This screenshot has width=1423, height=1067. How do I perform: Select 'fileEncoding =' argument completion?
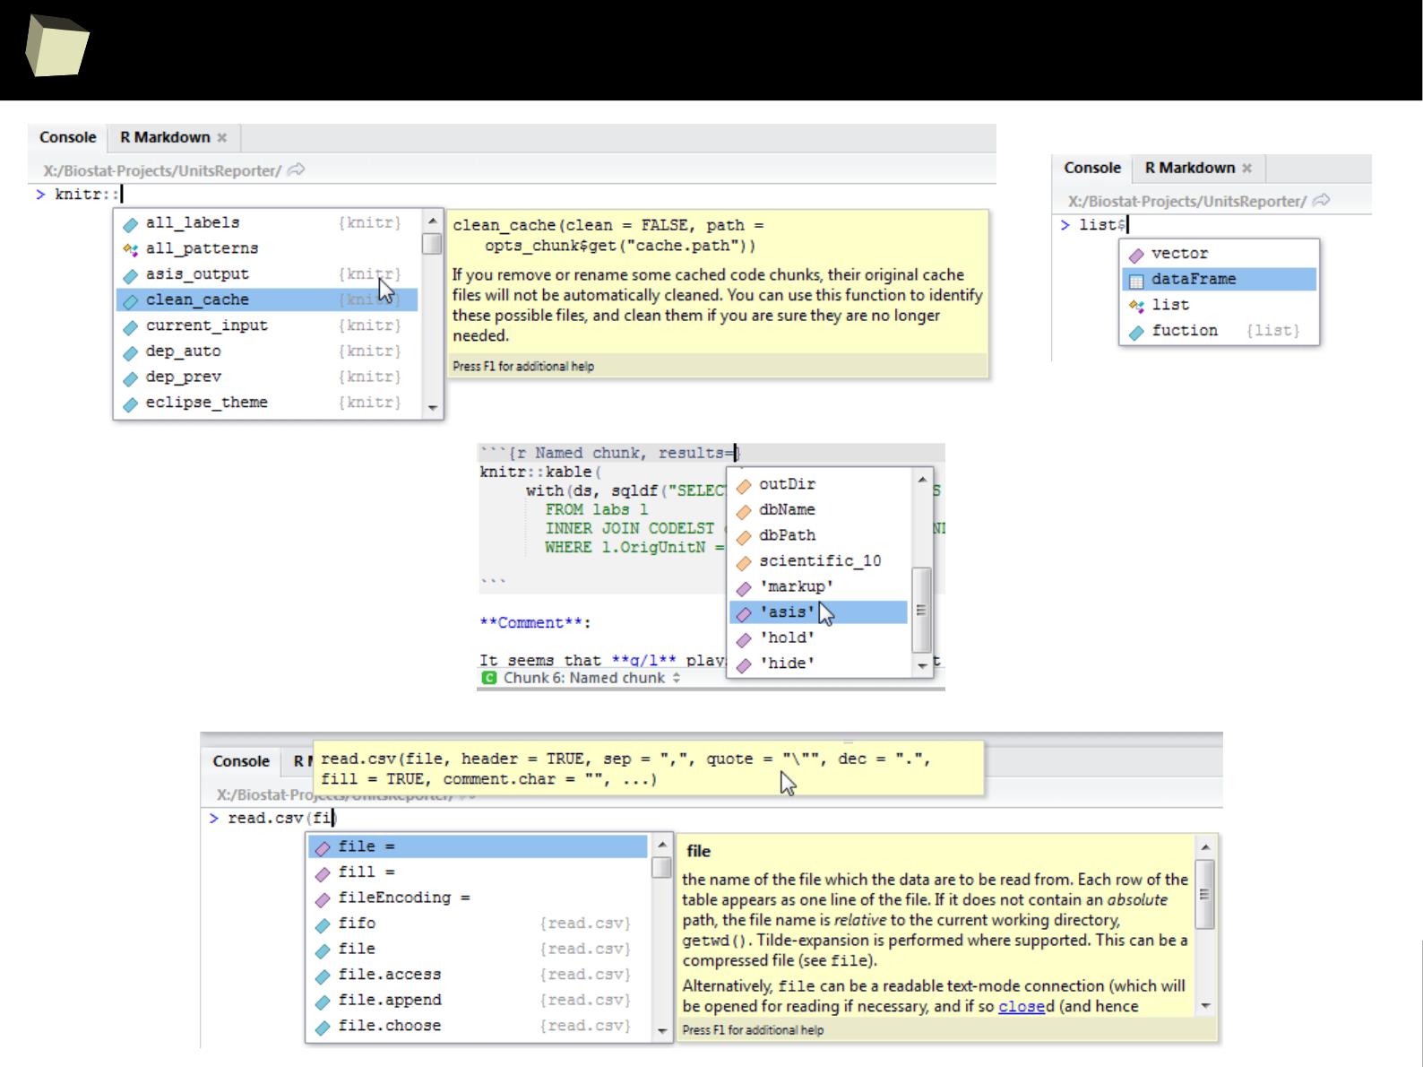pyautogui.click(x=479, y=898)
